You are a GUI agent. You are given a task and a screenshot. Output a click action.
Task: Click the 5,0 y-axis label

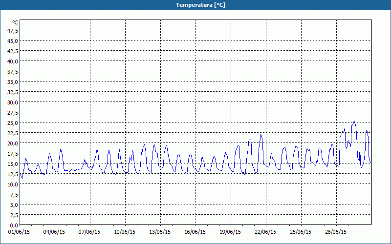pos(14,205)
